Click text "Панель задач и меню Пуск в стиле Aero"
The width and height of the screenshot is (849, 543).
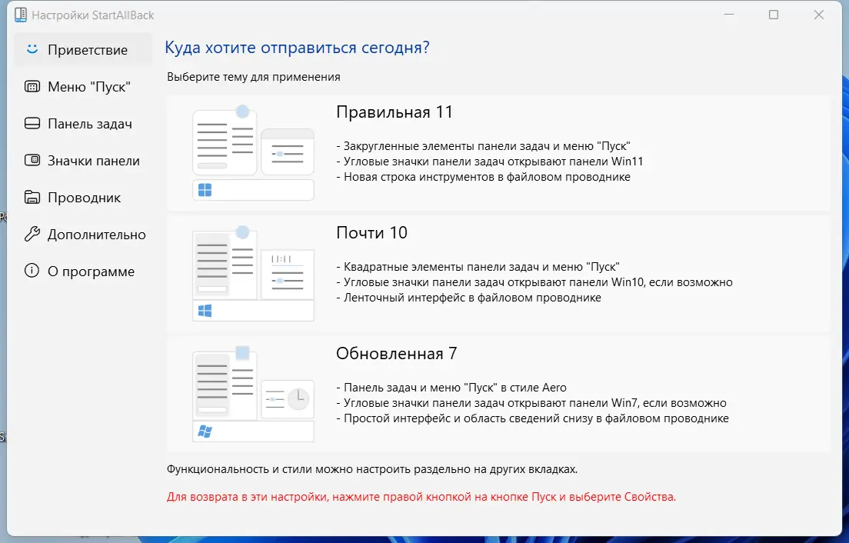(x=454, y=388)
